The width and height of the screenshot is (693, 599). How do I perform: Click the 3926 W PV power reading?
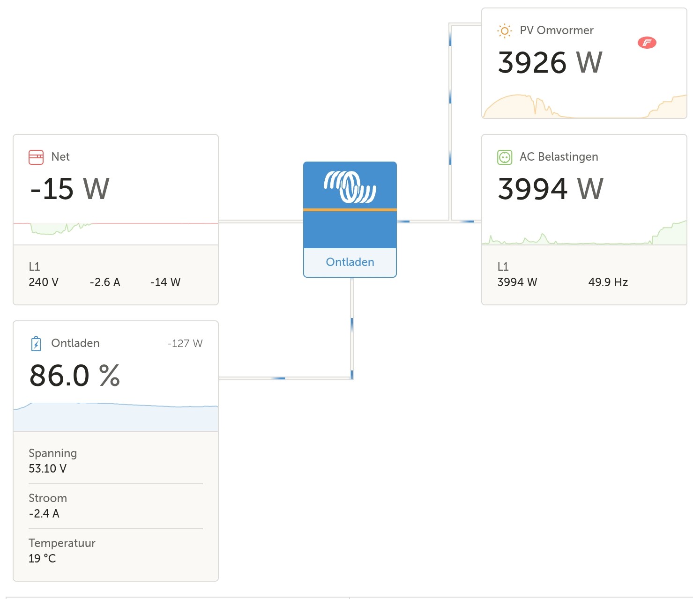(550, 63)
